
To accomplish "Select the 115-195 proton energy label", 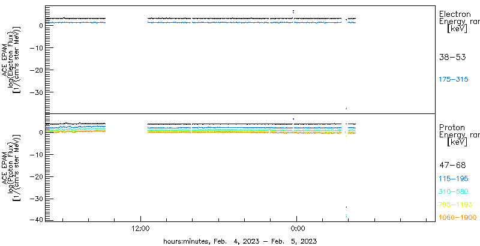I will 454,179.
